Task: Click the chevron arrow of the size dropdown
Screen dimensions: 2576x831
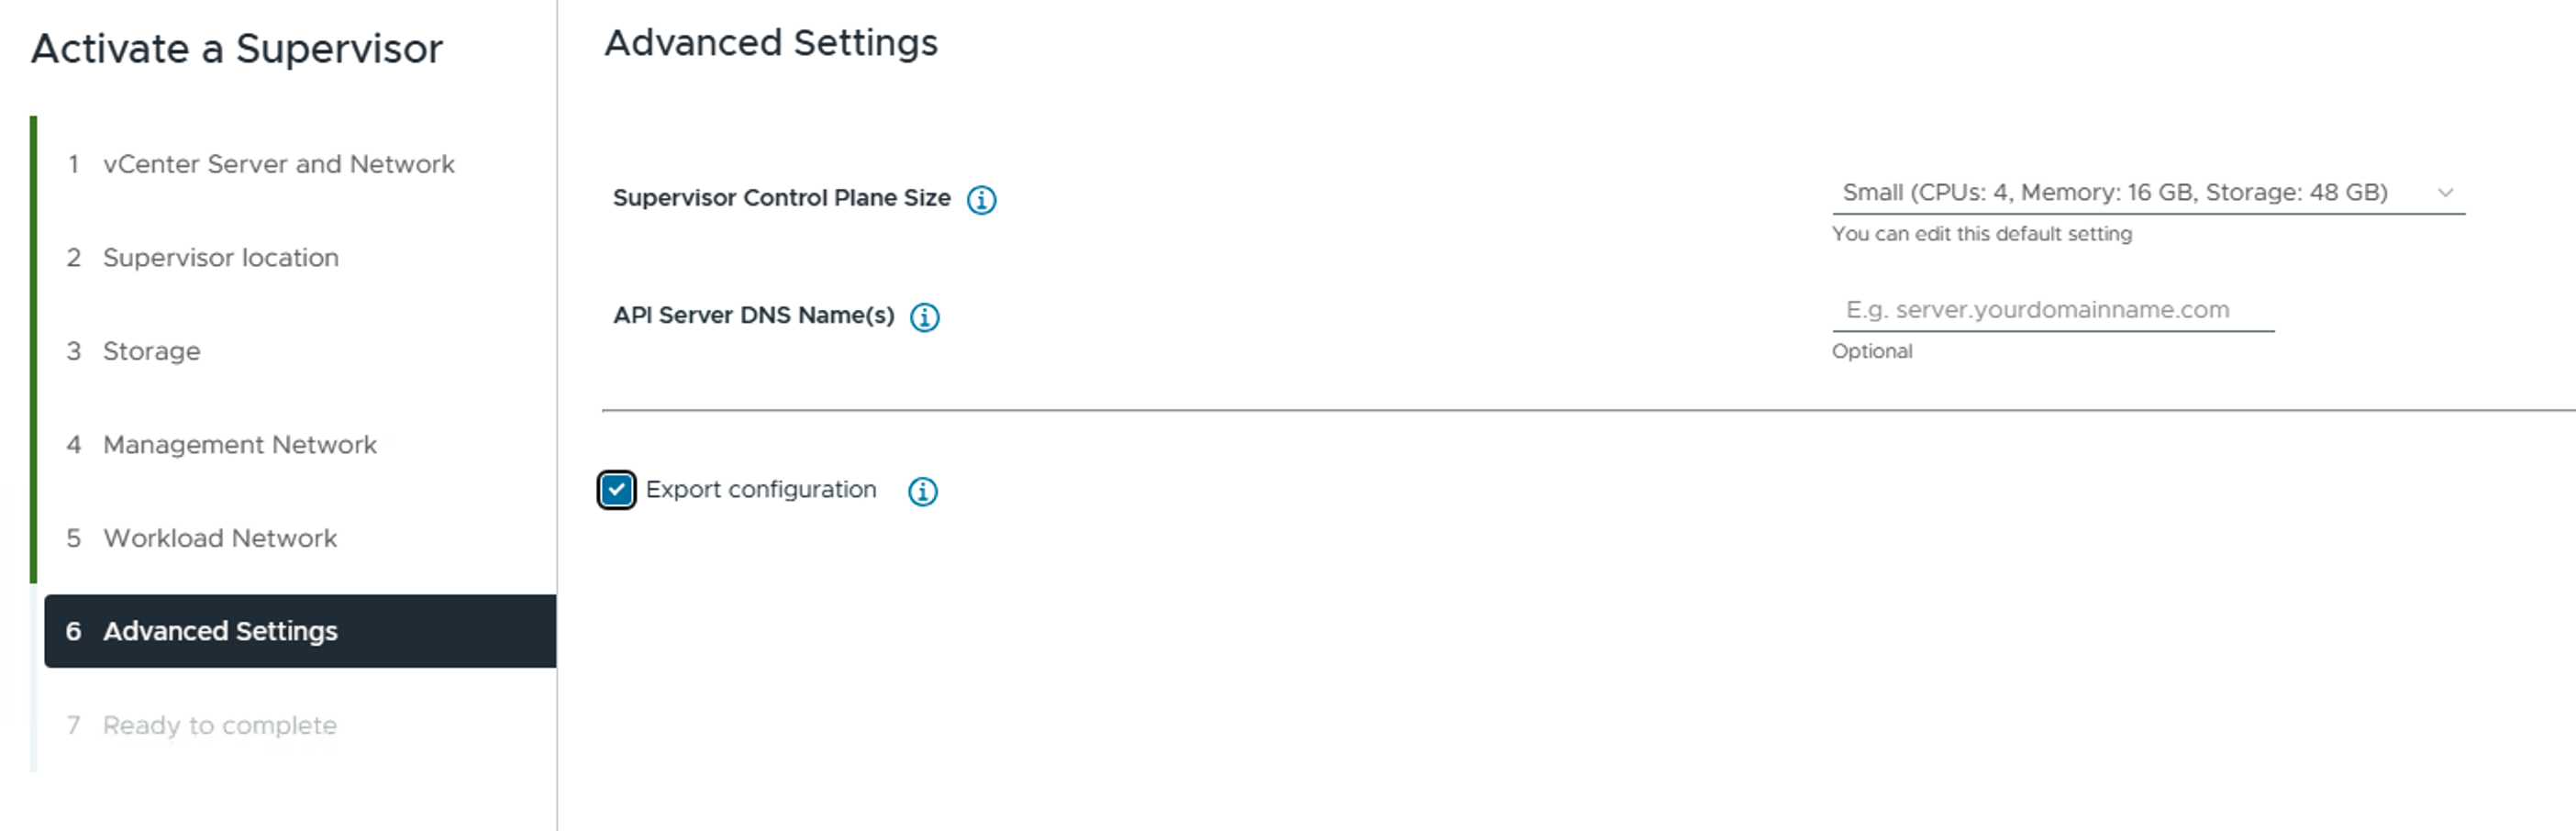Action: [2445, 193]
